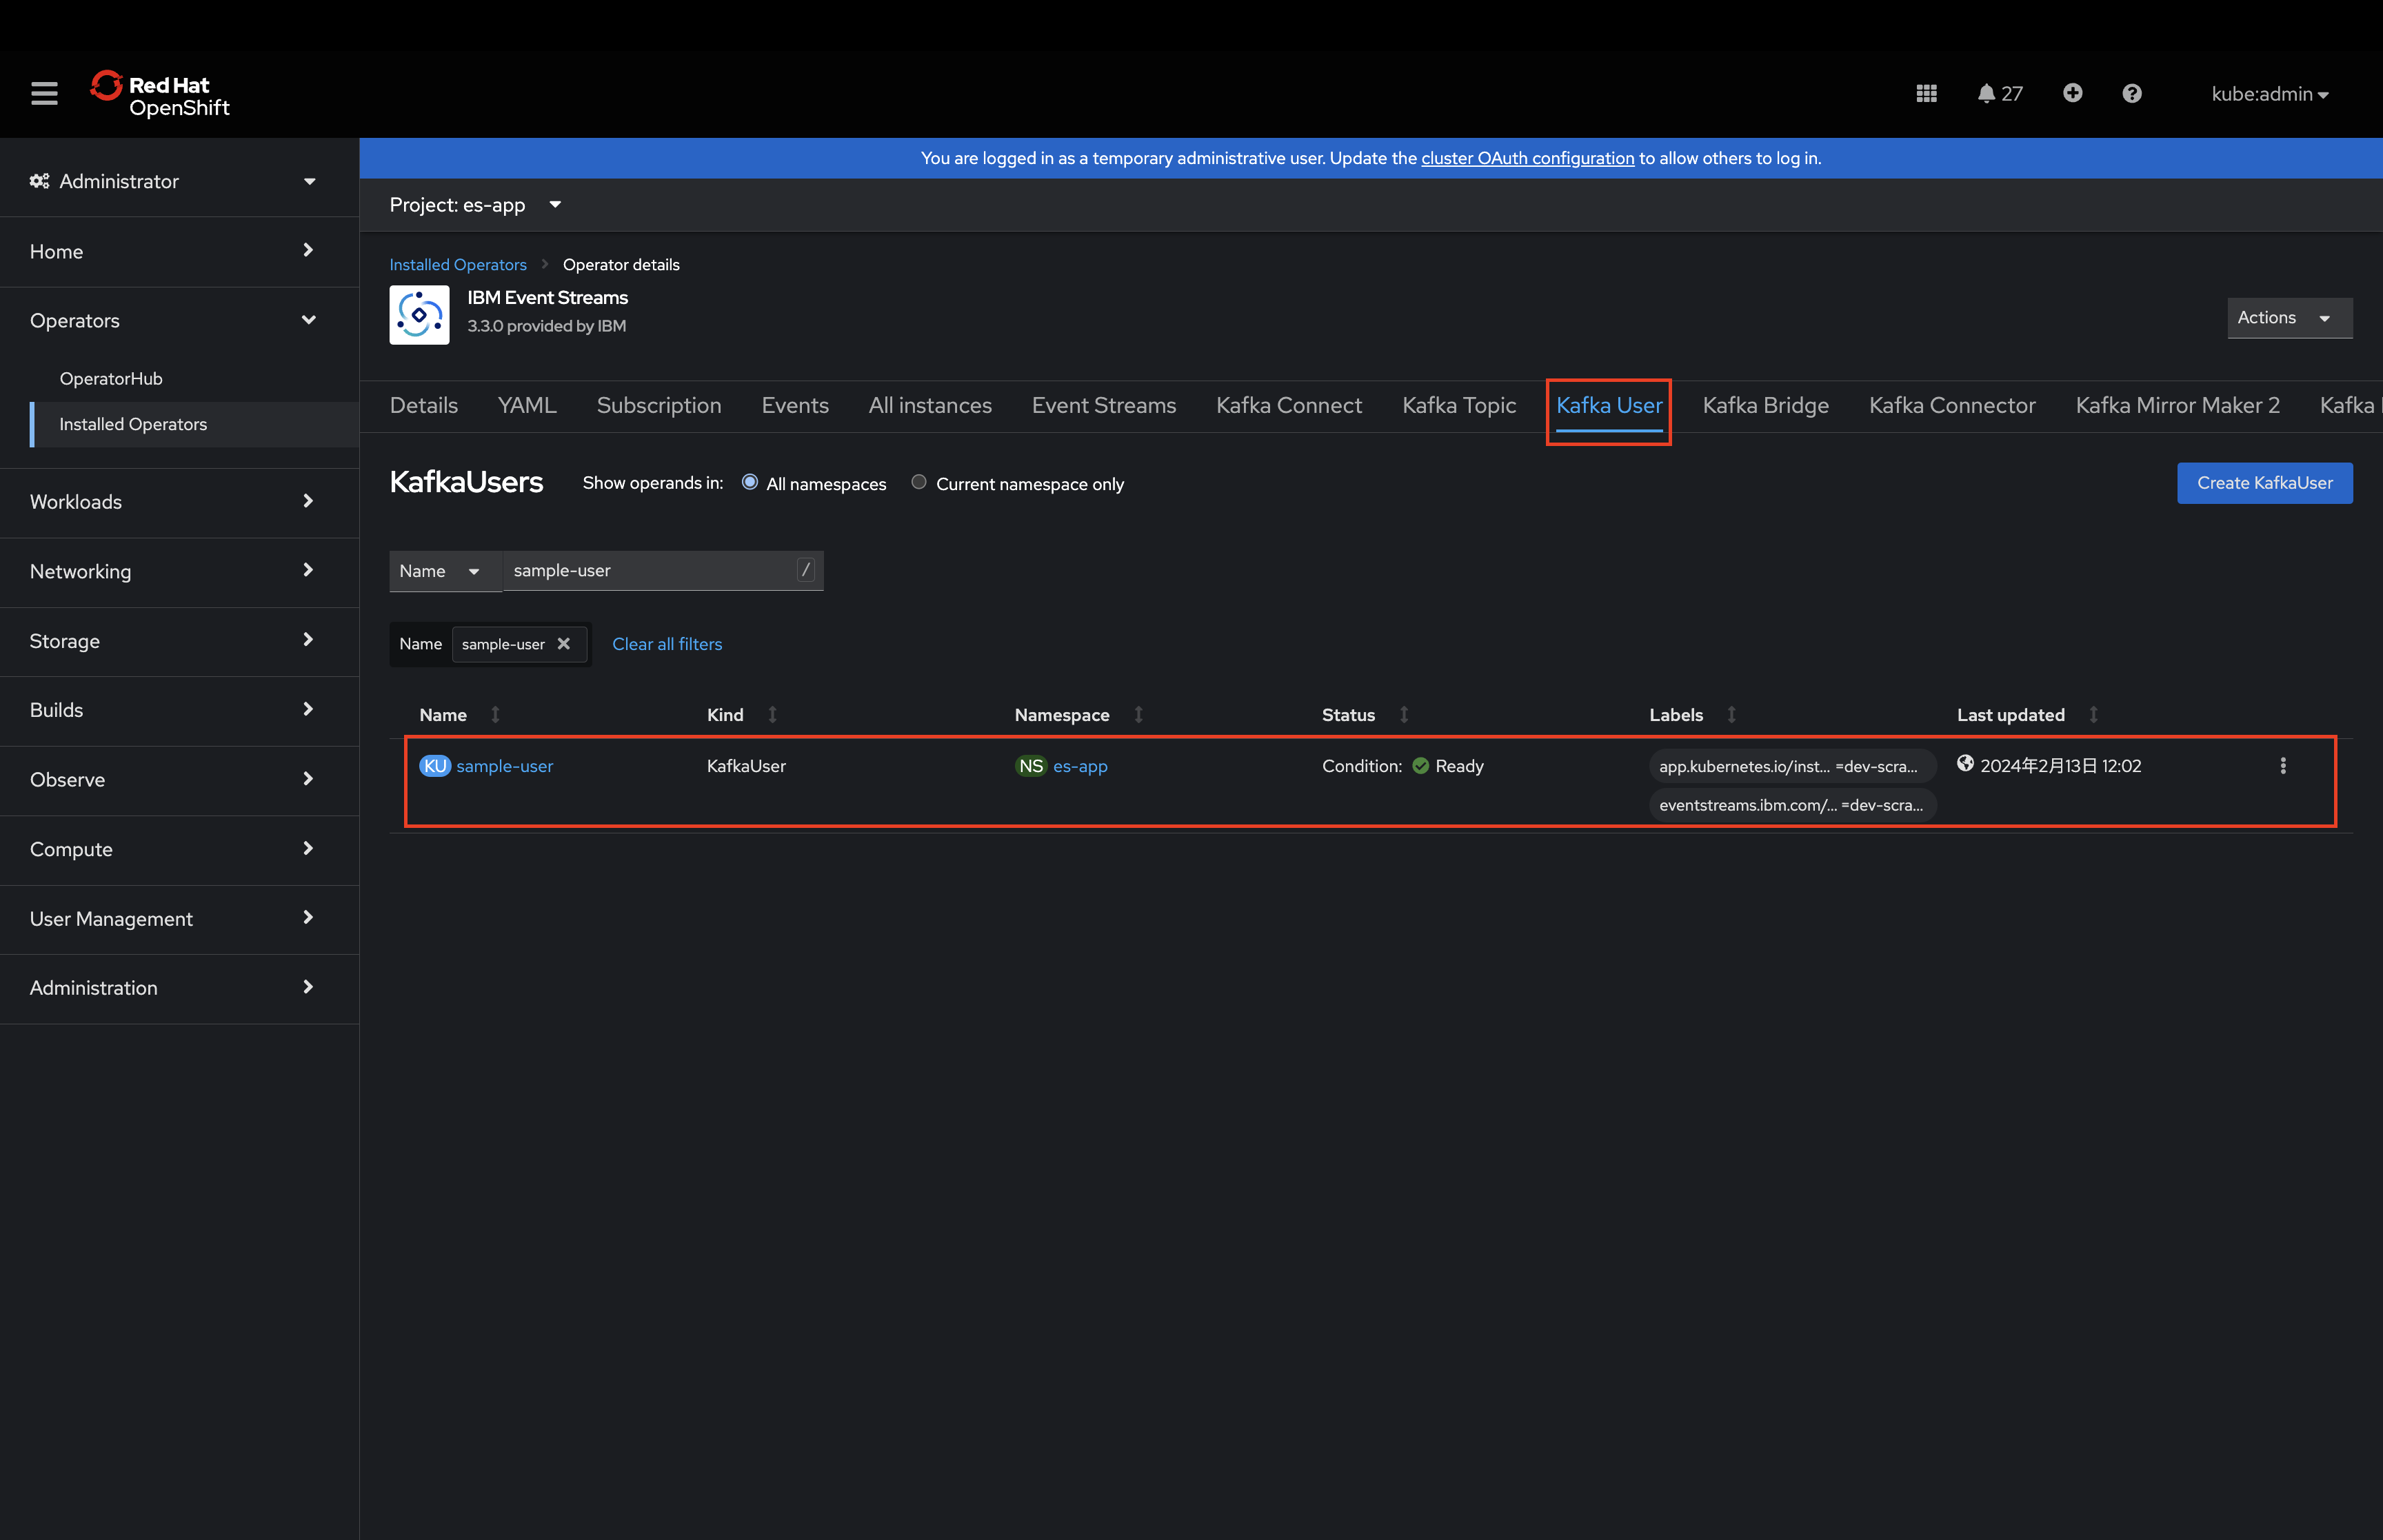Select Current namespace only radio option
This screenshot has width=2383, height=1540.
pos(918,483)
